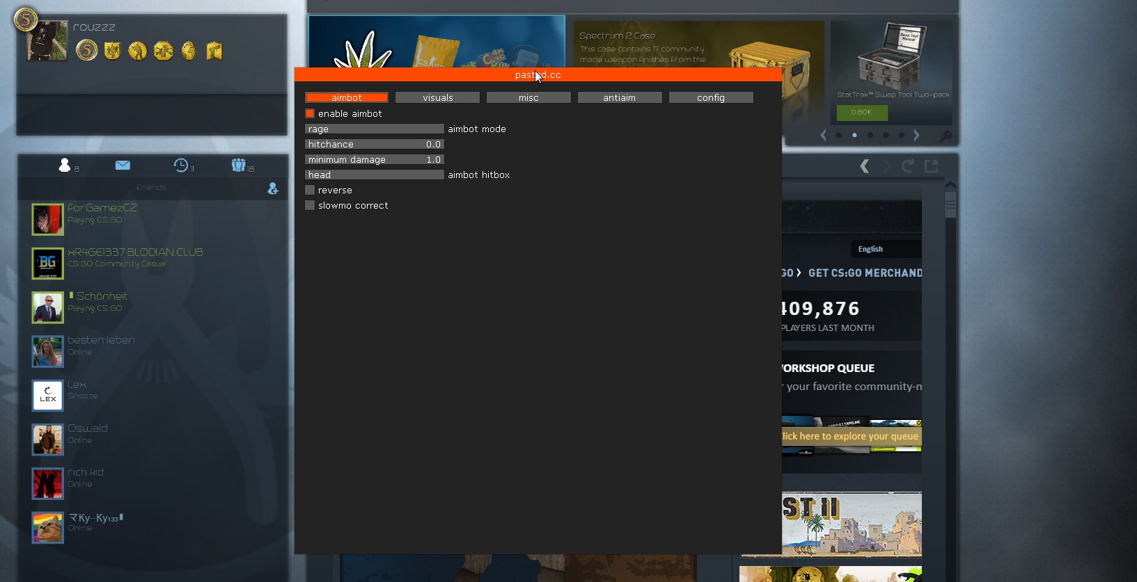Enable the reverse checkbox
The image size is (1137, 582).
click(310, 190)
